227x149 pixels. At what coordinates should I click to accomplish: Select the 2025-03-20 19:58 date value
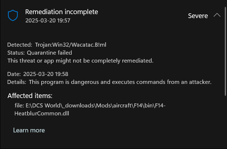pyautogui.click(x=46, y=74)
